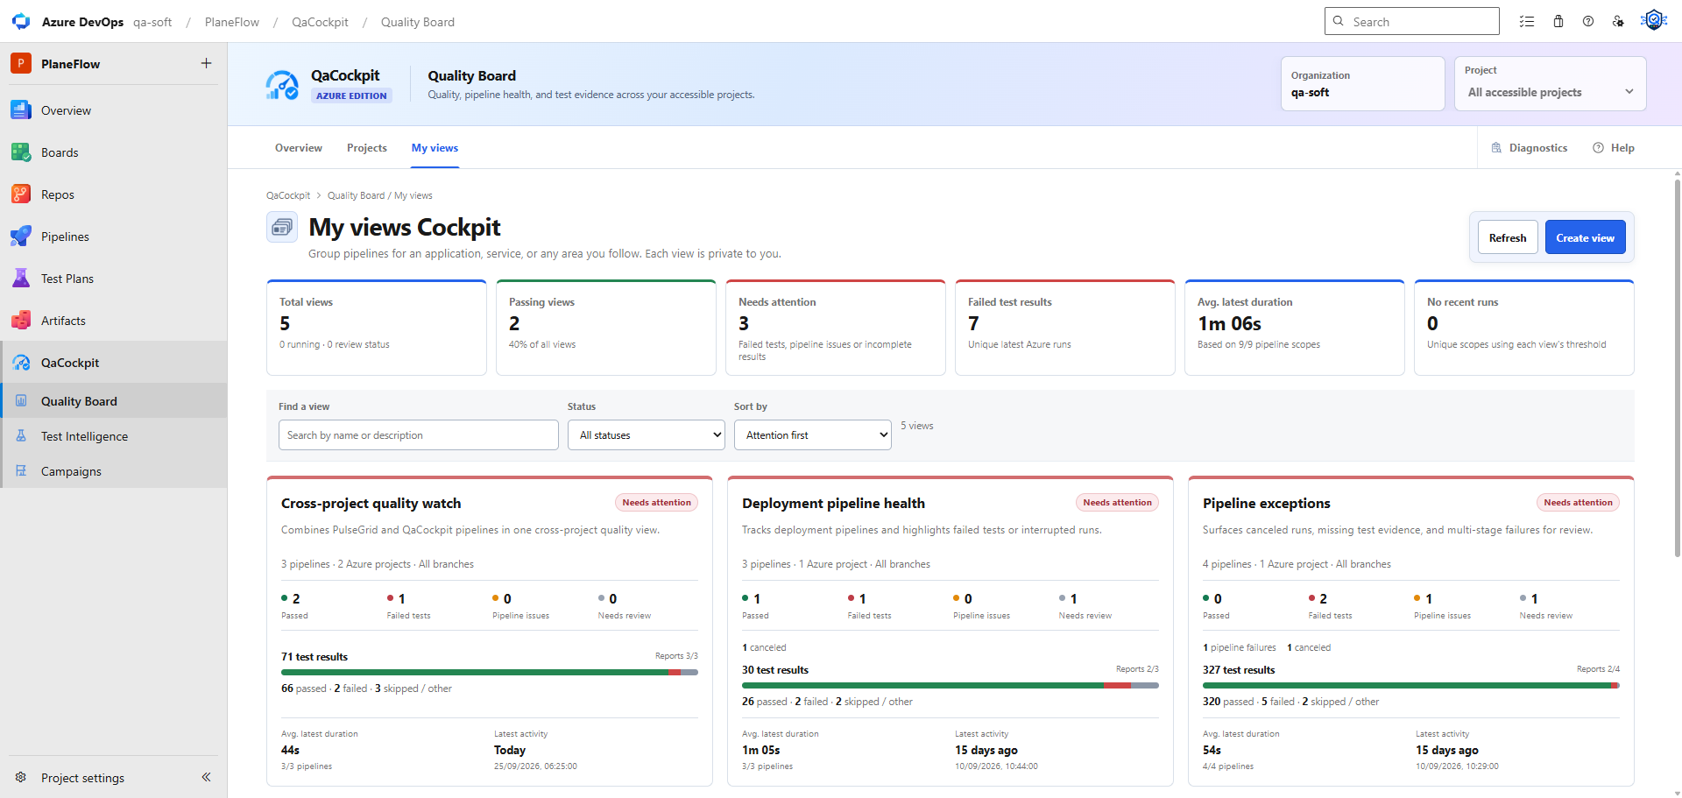Click the qa-soft breadcrumb
1682x798 pixels.
click(x=152, y=22)
